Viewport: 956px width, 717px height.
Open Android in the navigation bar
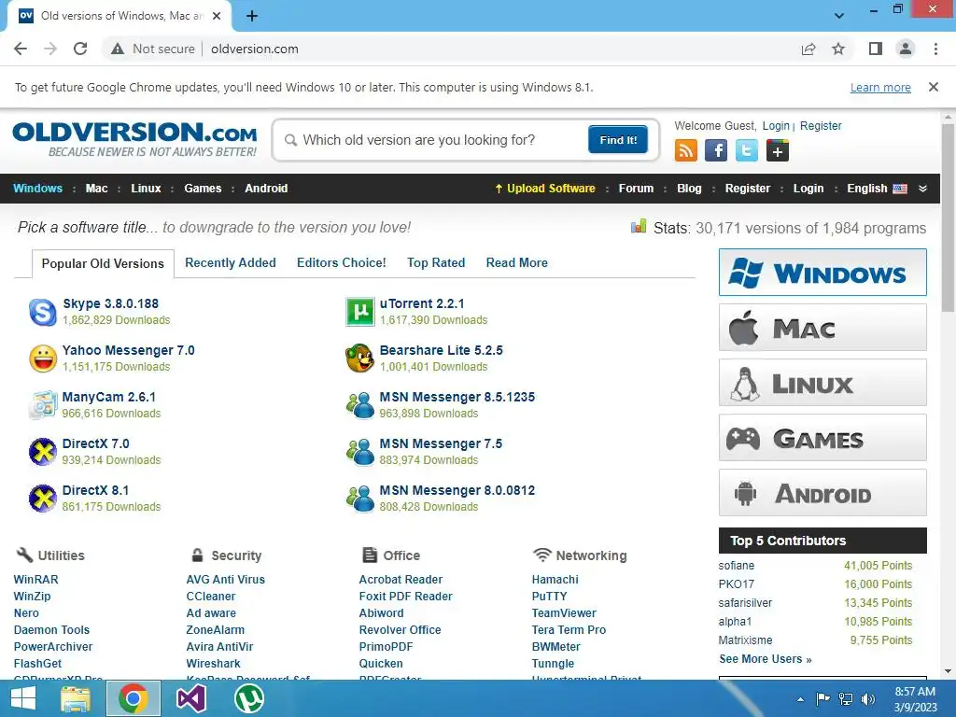[x=266, y=189]
